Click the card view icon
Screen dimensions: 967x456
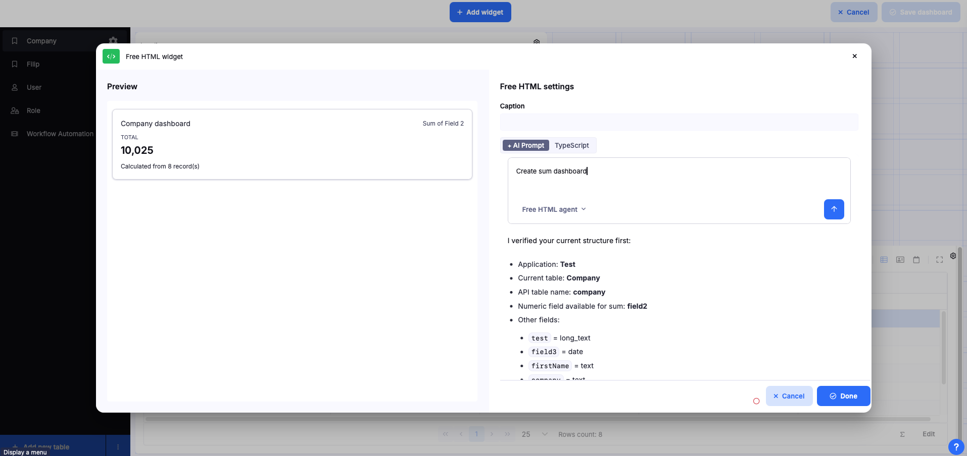click(900, 260)
